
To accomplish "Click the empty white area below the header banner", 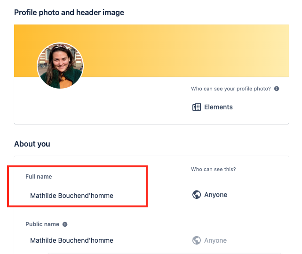I will (x=118, y=104).
